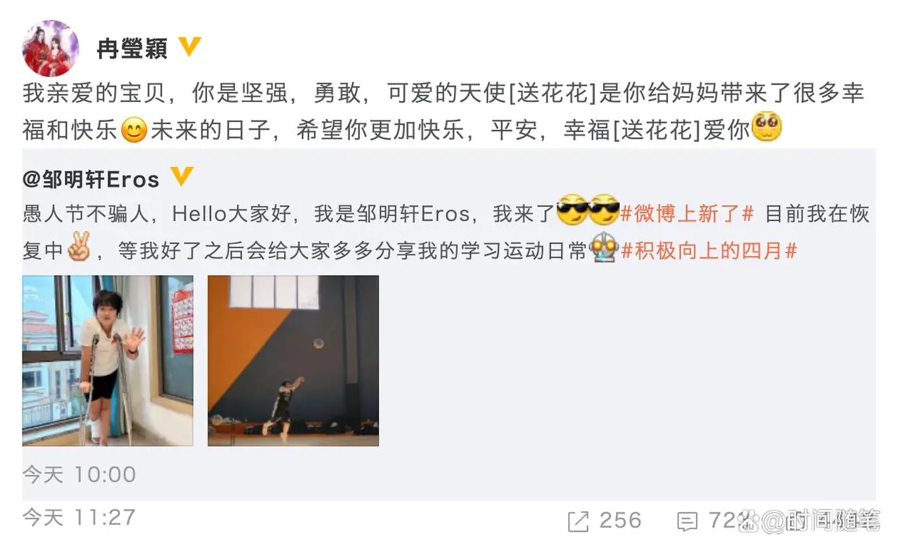Click the reposted text body from 邹明轩

pos(445,232)
